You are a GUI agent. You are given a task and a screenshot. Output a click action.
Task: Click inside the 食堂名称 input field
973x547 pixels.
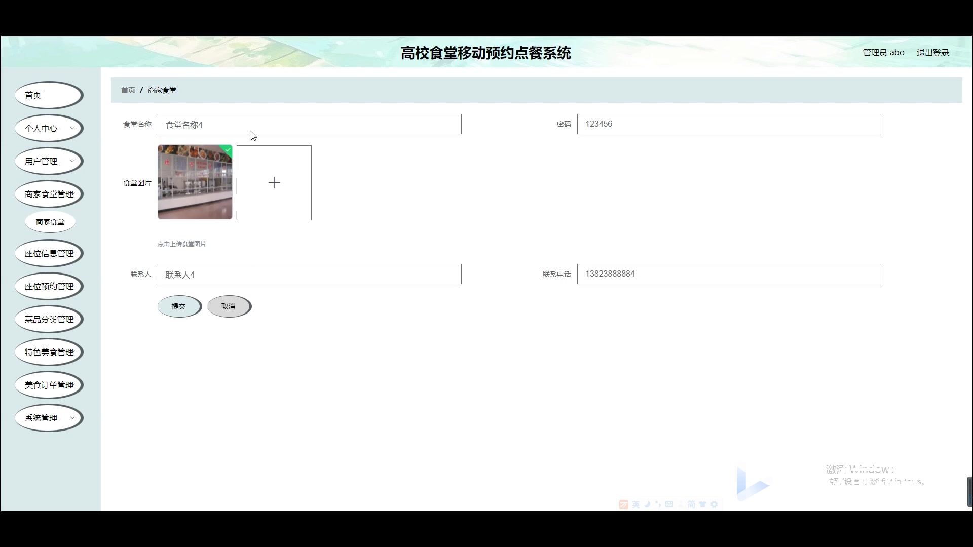[x=309, y=124]
